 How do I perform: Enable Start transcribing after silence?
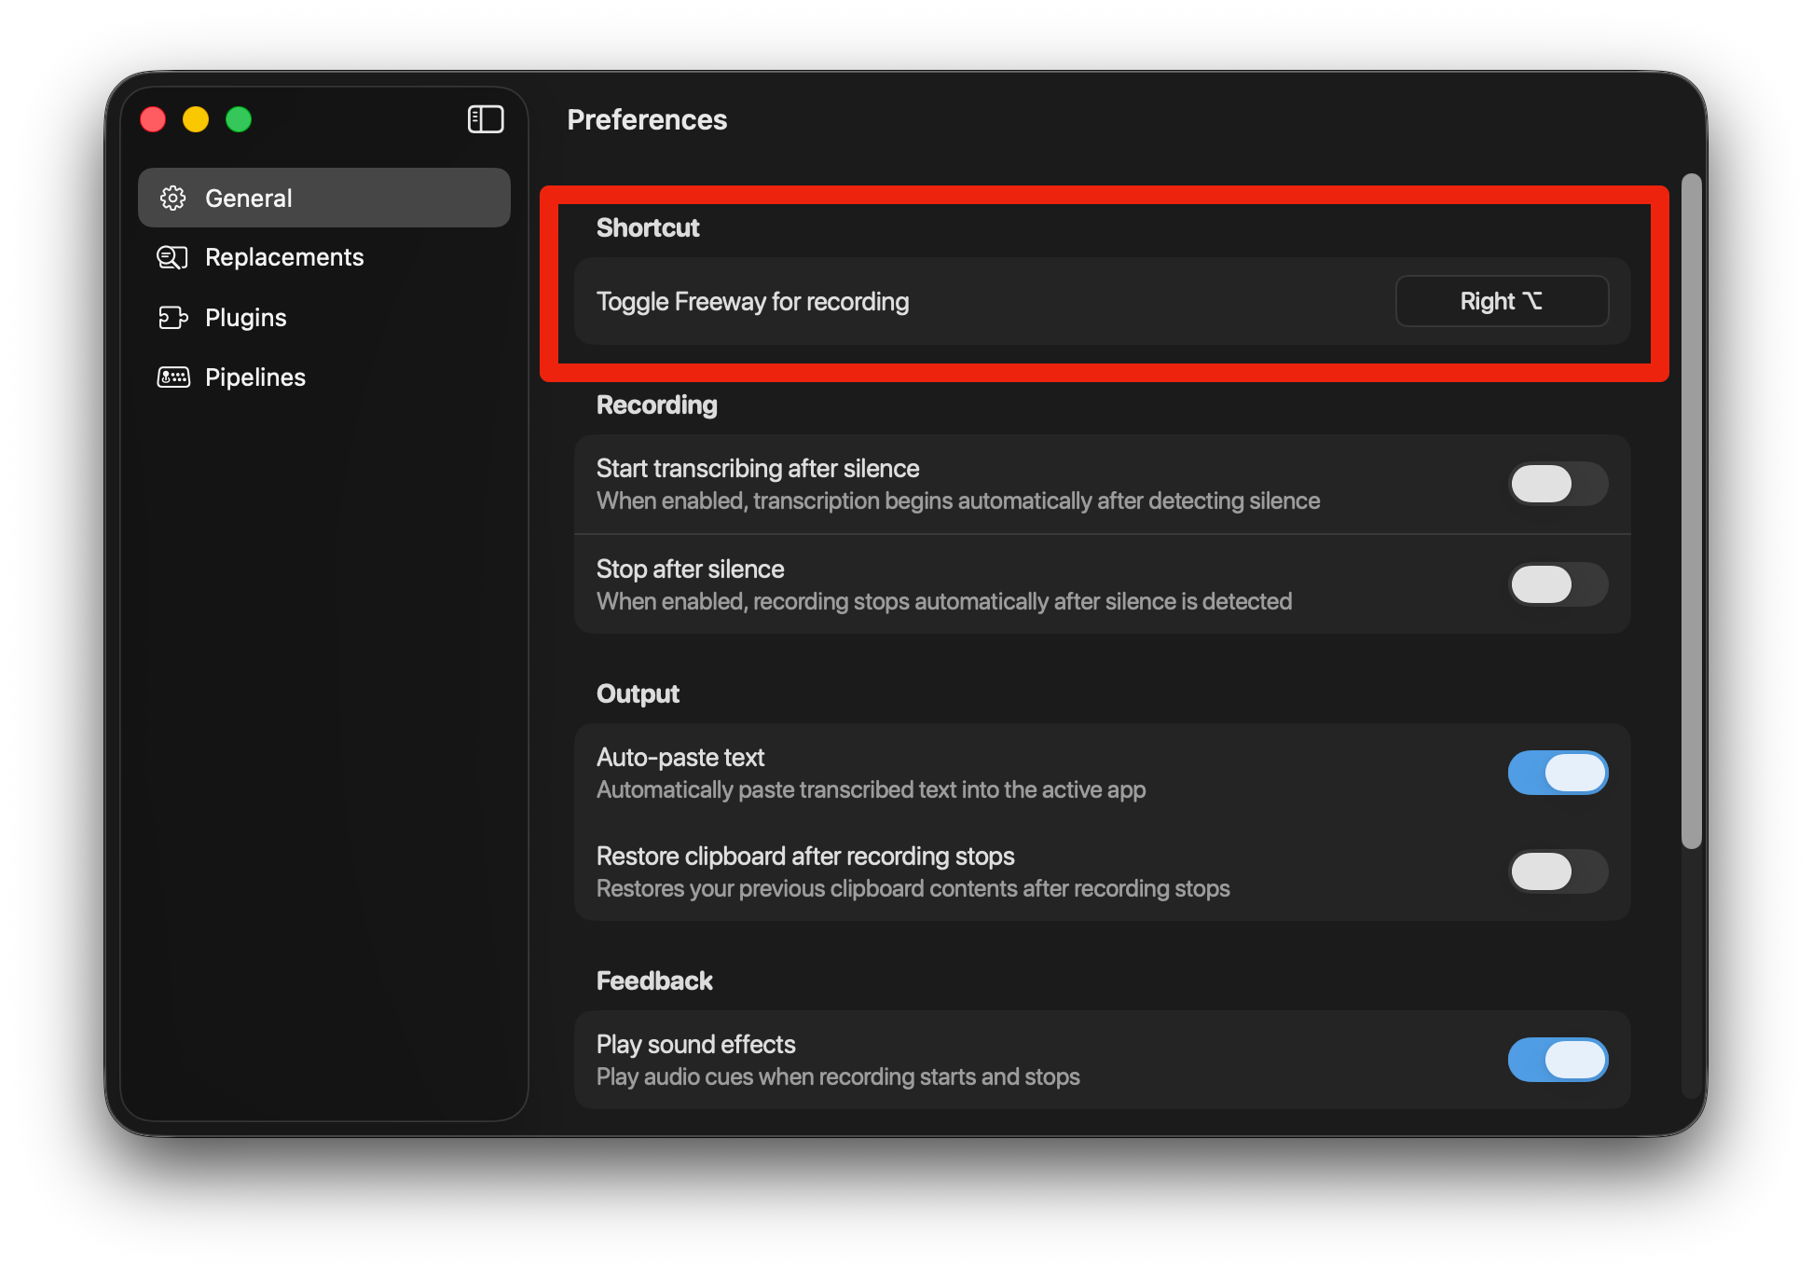(x=1558, y=484)
